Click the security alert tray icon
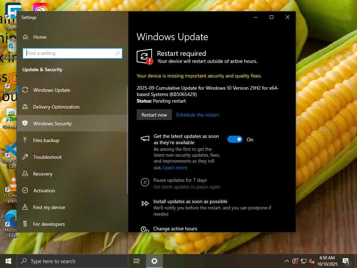Image resolution: width=357 pixels, height=268 pixels. [x=295, y=261]
